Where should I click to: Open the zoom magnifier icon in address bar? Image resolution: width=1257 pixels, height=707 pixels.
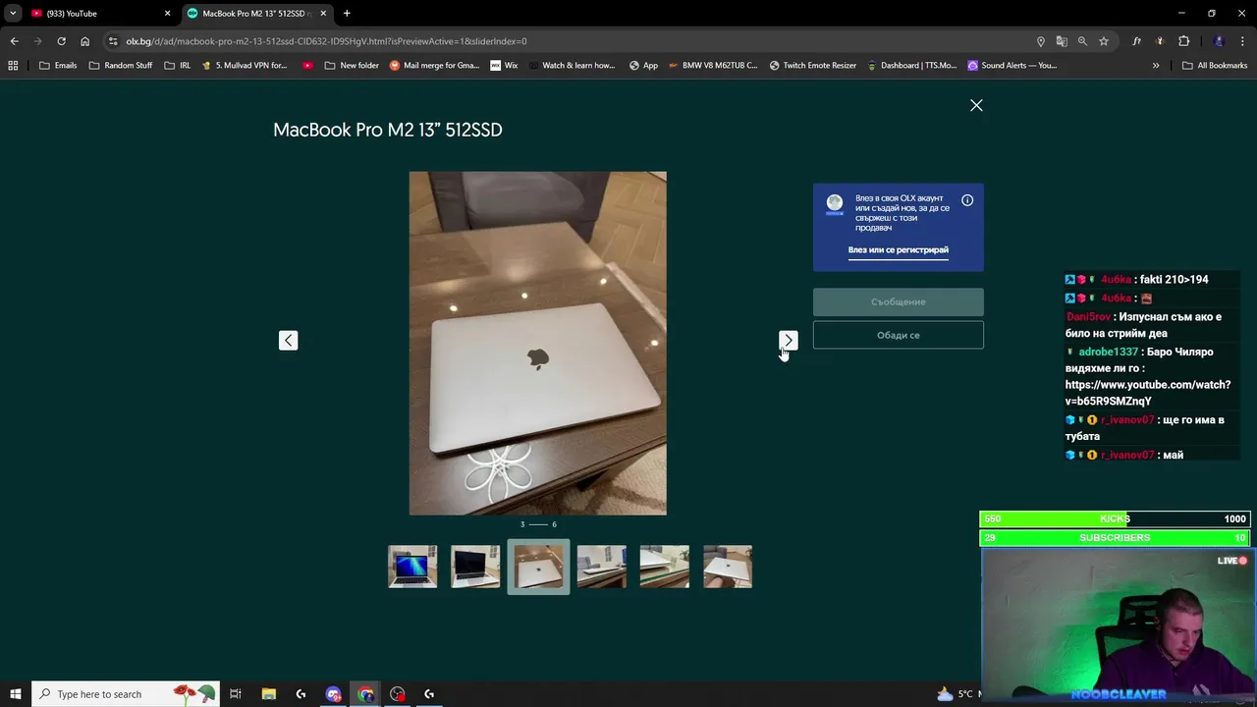point(1082,41)
